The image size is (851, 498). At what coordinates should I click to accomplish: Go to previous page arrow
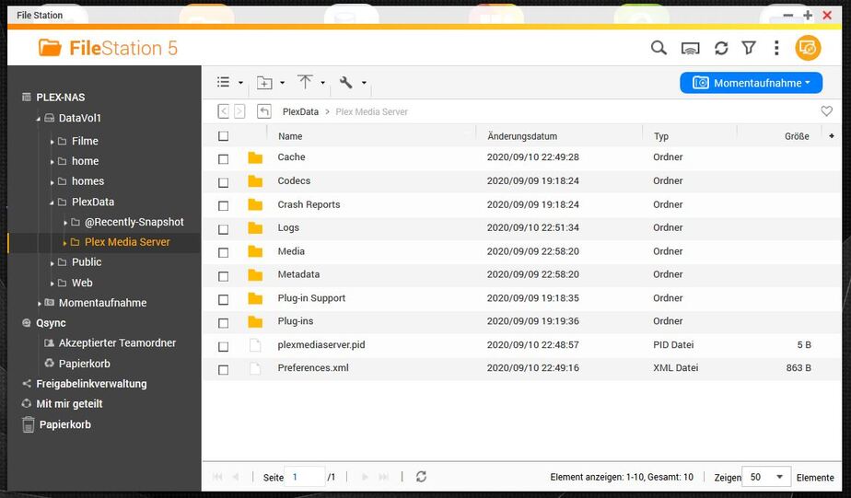pos(236,477)
